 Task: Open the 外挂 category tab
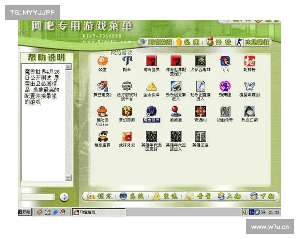219,42
